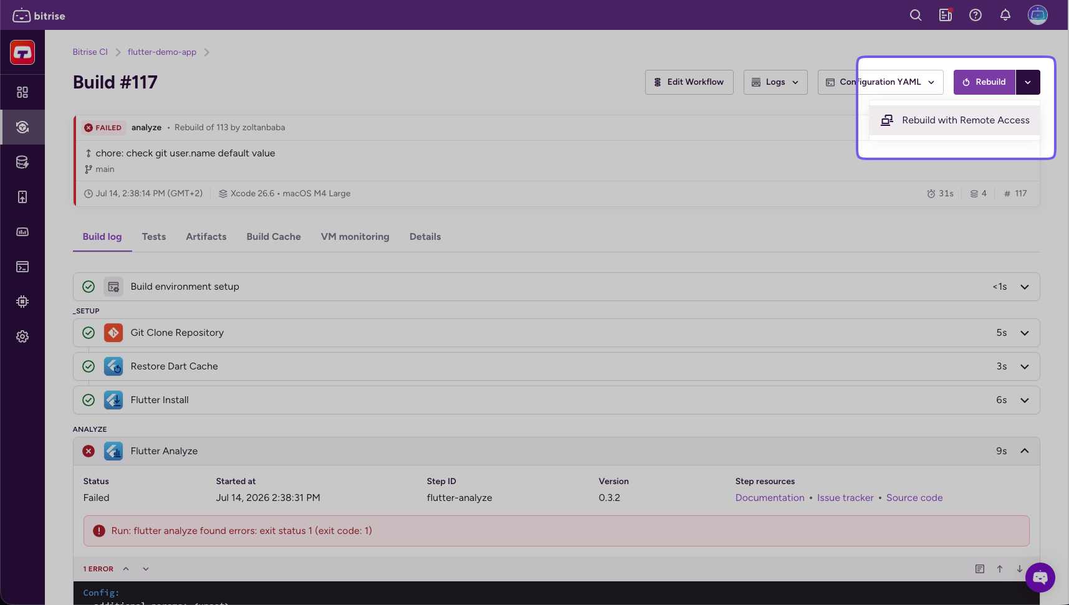The width and height of the screenshot is (1069, 605).
Task: Go to next error with down chevron
Action: pyautogui.click(x=146, y=569)
